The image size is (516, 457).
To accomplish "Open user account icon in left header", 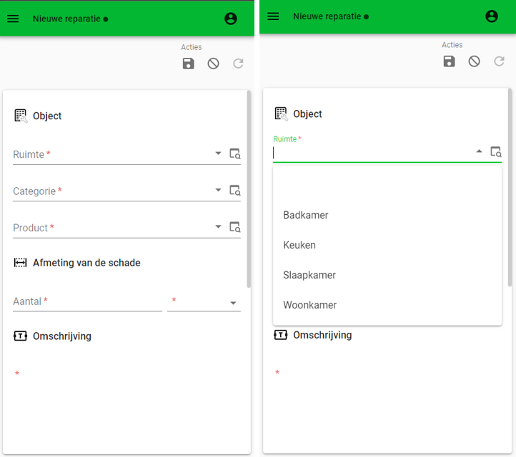I will (231, 19).
